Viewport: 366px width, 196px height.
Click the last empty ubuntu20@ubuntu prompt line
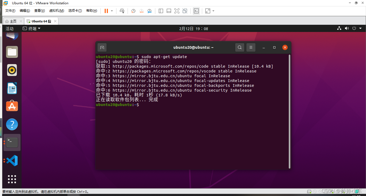117,105
